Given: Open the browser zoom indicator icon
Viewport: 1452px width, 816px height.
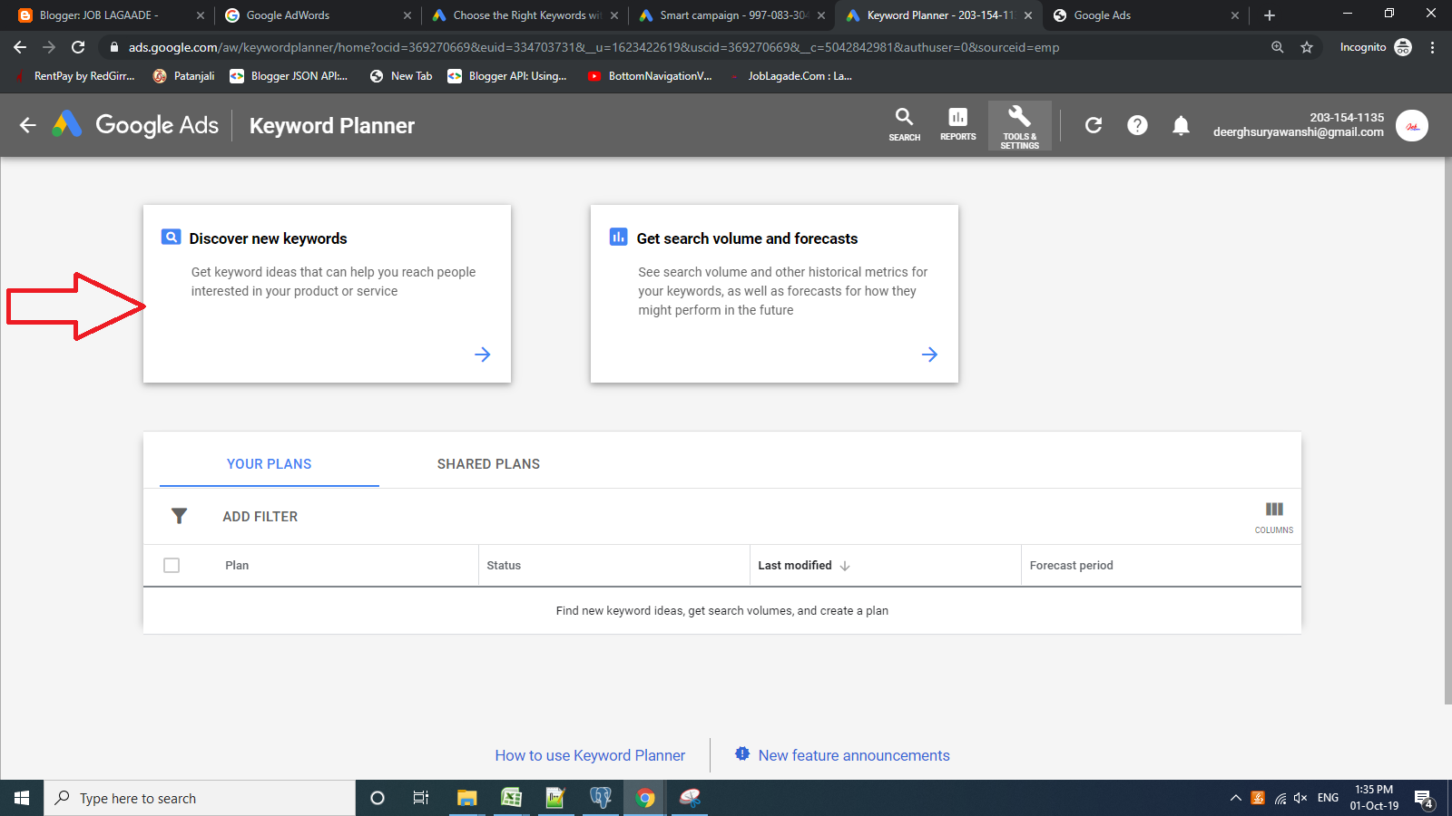Looking at the screenshot, I should (1278, 47).
